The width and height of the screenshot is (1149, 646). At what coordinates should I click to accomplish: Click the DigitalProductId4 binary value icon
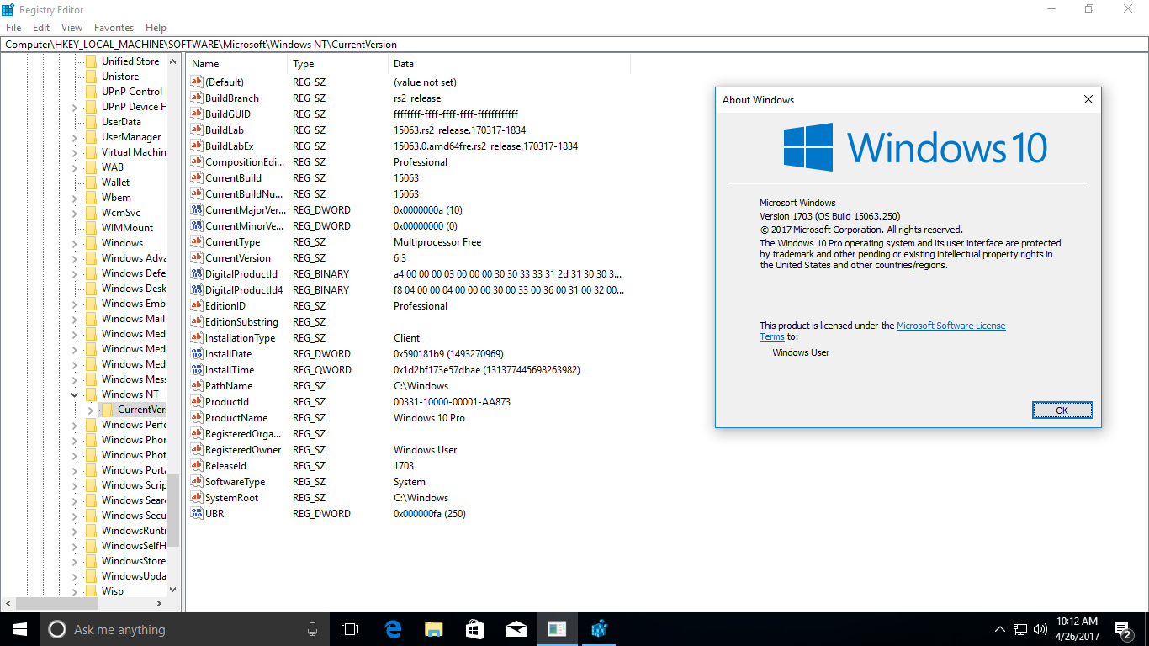197,290
